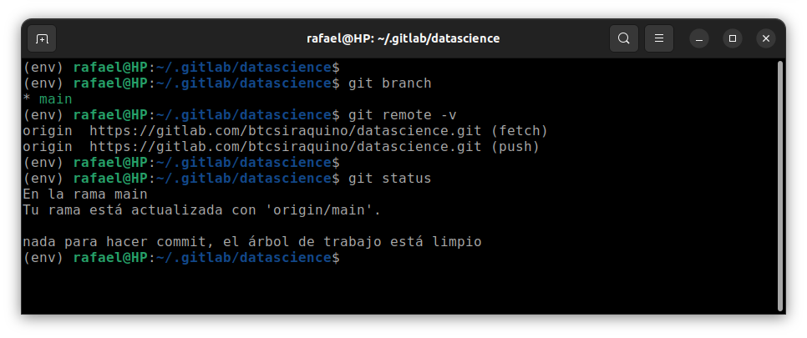
Task: Click the 'git status' command text
Action: [389, 179]
